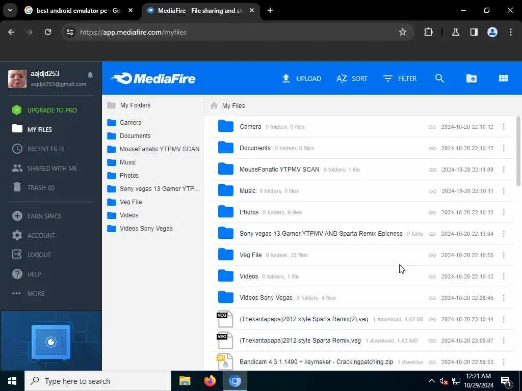The image size is (522, 391).
Task: Click share link icon for Bandicam zip row
Action: pyautogui.click(x=432, y=362)
